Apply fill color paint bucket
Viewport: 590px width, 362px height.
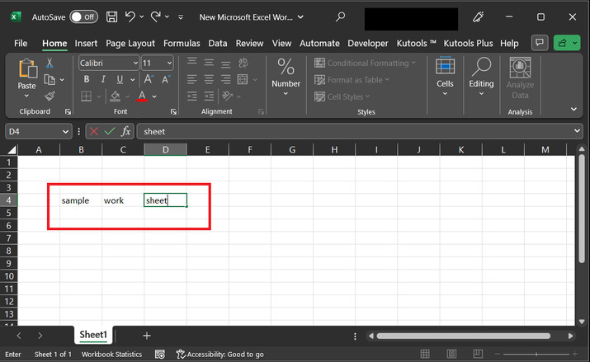[116, 96]
